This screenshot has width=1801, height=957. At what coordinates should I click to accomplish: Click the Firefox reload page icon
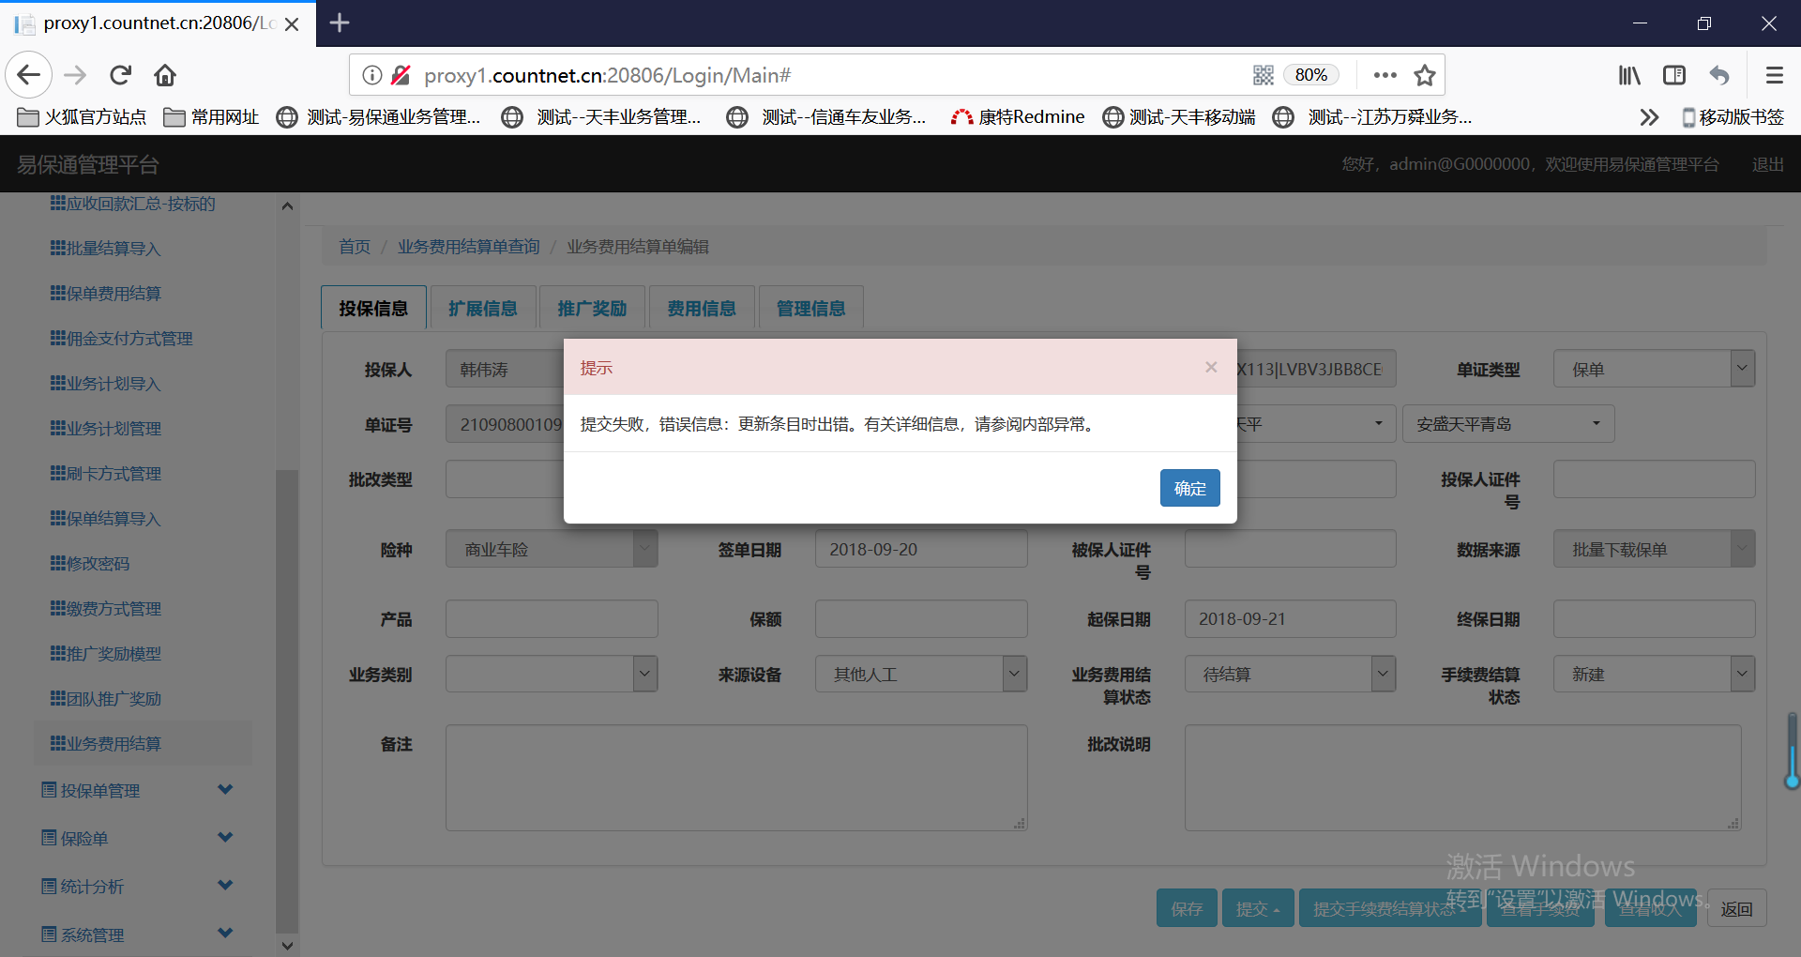120,75
